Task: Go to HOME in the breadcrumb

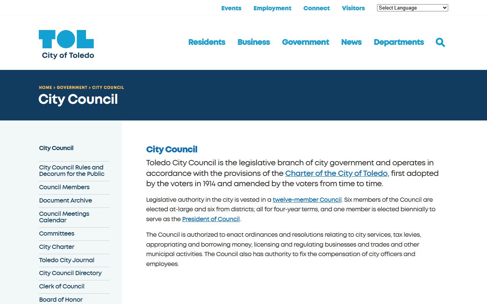Action: point(45,87)
